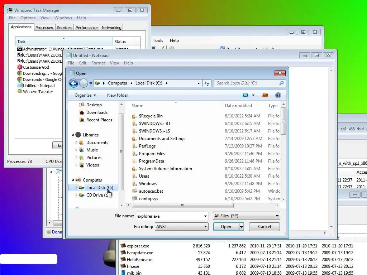Expand the Pictures library node

coord(76,158)
